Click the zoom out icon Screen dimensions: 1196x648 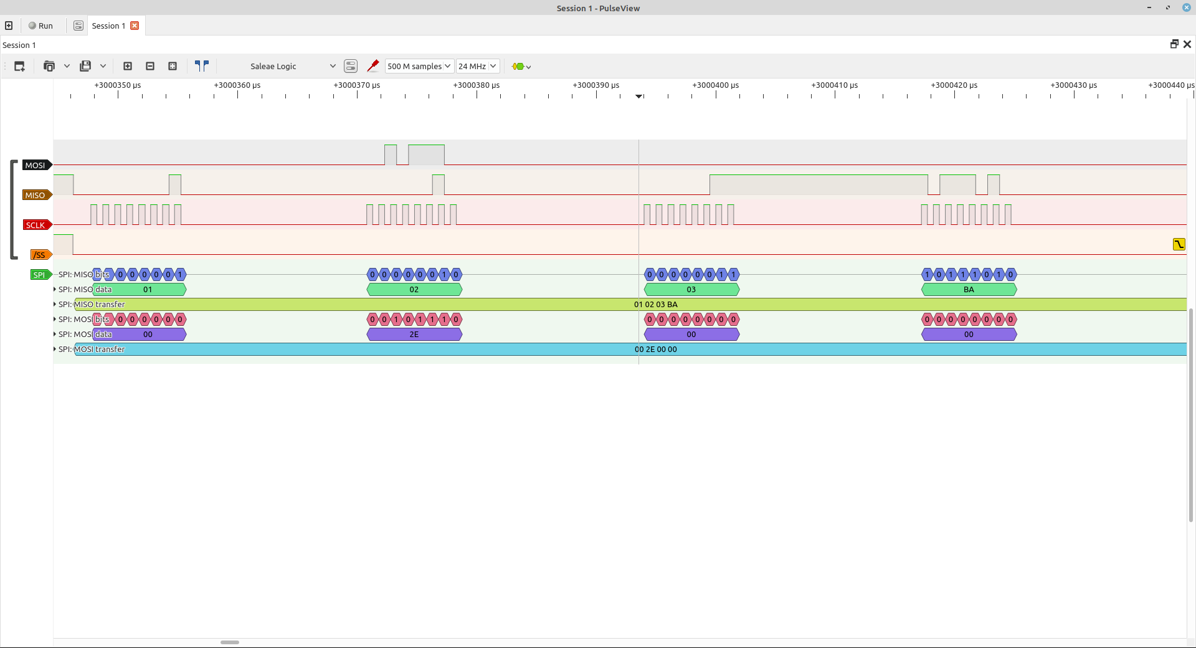click(x=150, y=66)
